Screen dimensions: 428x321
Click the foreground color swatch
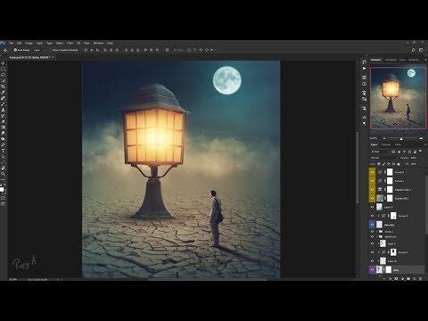[2, 189]
